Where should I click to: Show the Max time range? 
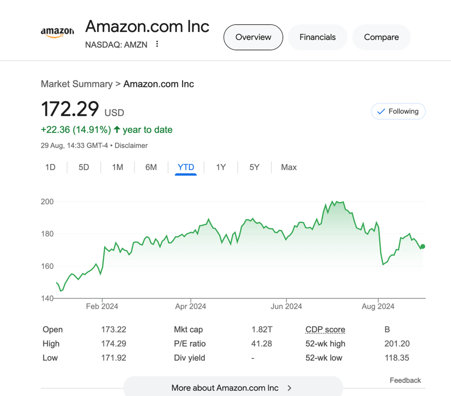(x=288, y=167)
